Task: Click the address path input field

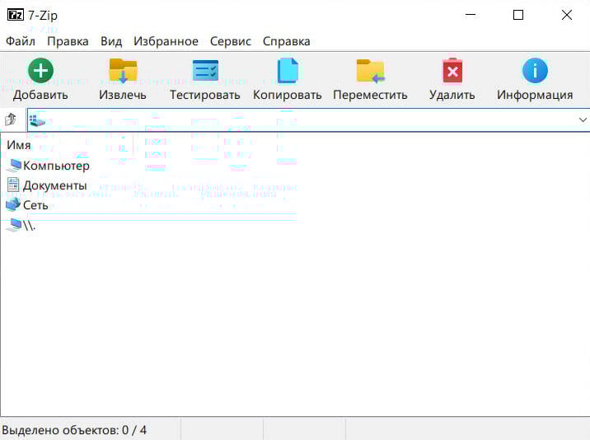Action: pos(308,119)
